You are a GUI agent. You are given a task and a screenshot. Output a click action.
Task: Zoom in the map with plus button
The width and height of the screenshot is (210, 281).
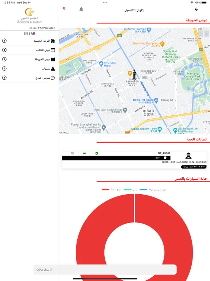207,34
